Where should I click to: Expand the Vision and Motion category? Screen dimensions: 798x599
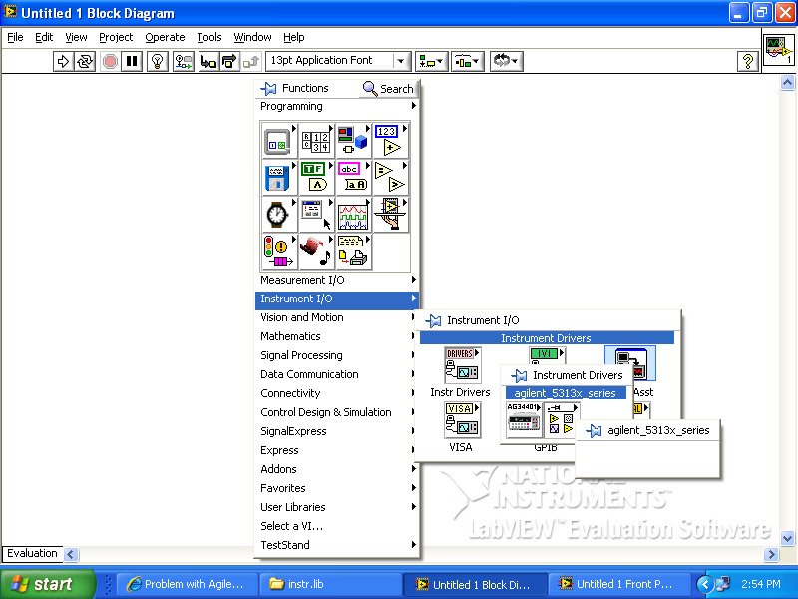(337, 317)
